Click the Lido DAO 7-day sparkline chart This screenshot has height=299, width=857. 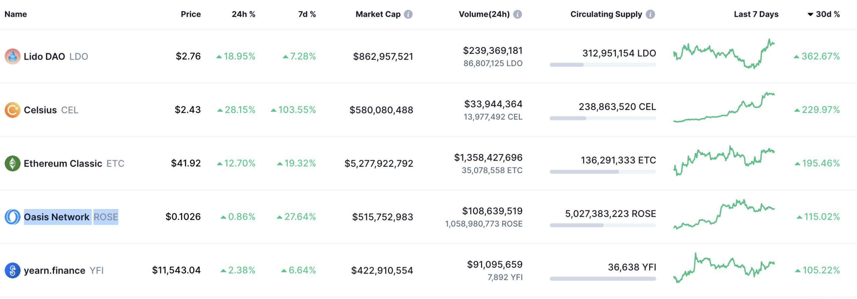[x=724, y=54]
